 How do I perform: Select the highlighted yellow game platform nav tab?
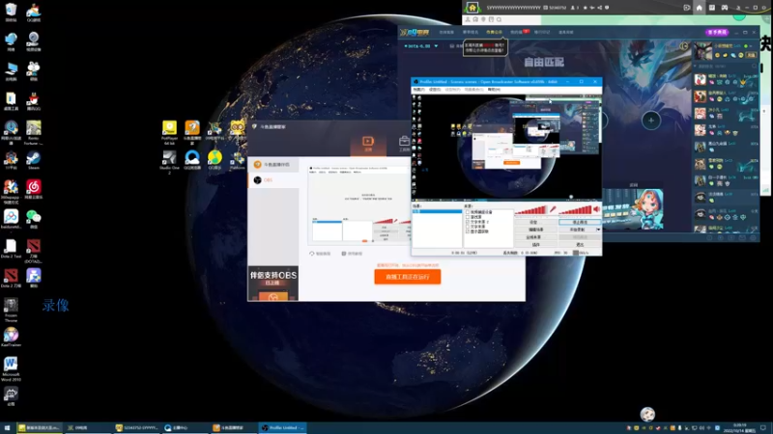tap(494, 32)
